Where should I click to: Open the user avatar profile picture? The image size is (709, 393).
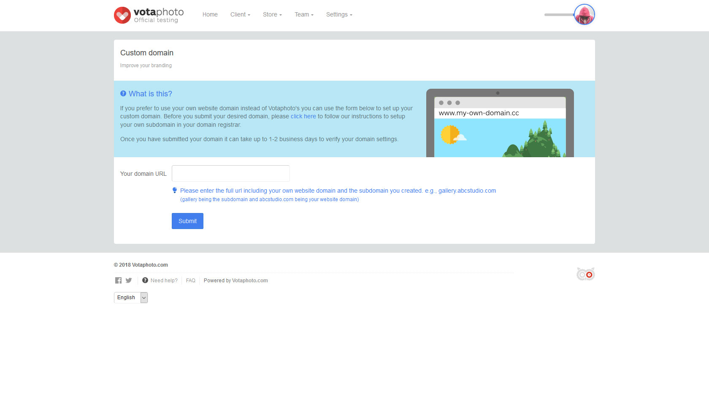click(x=585, y=14)
